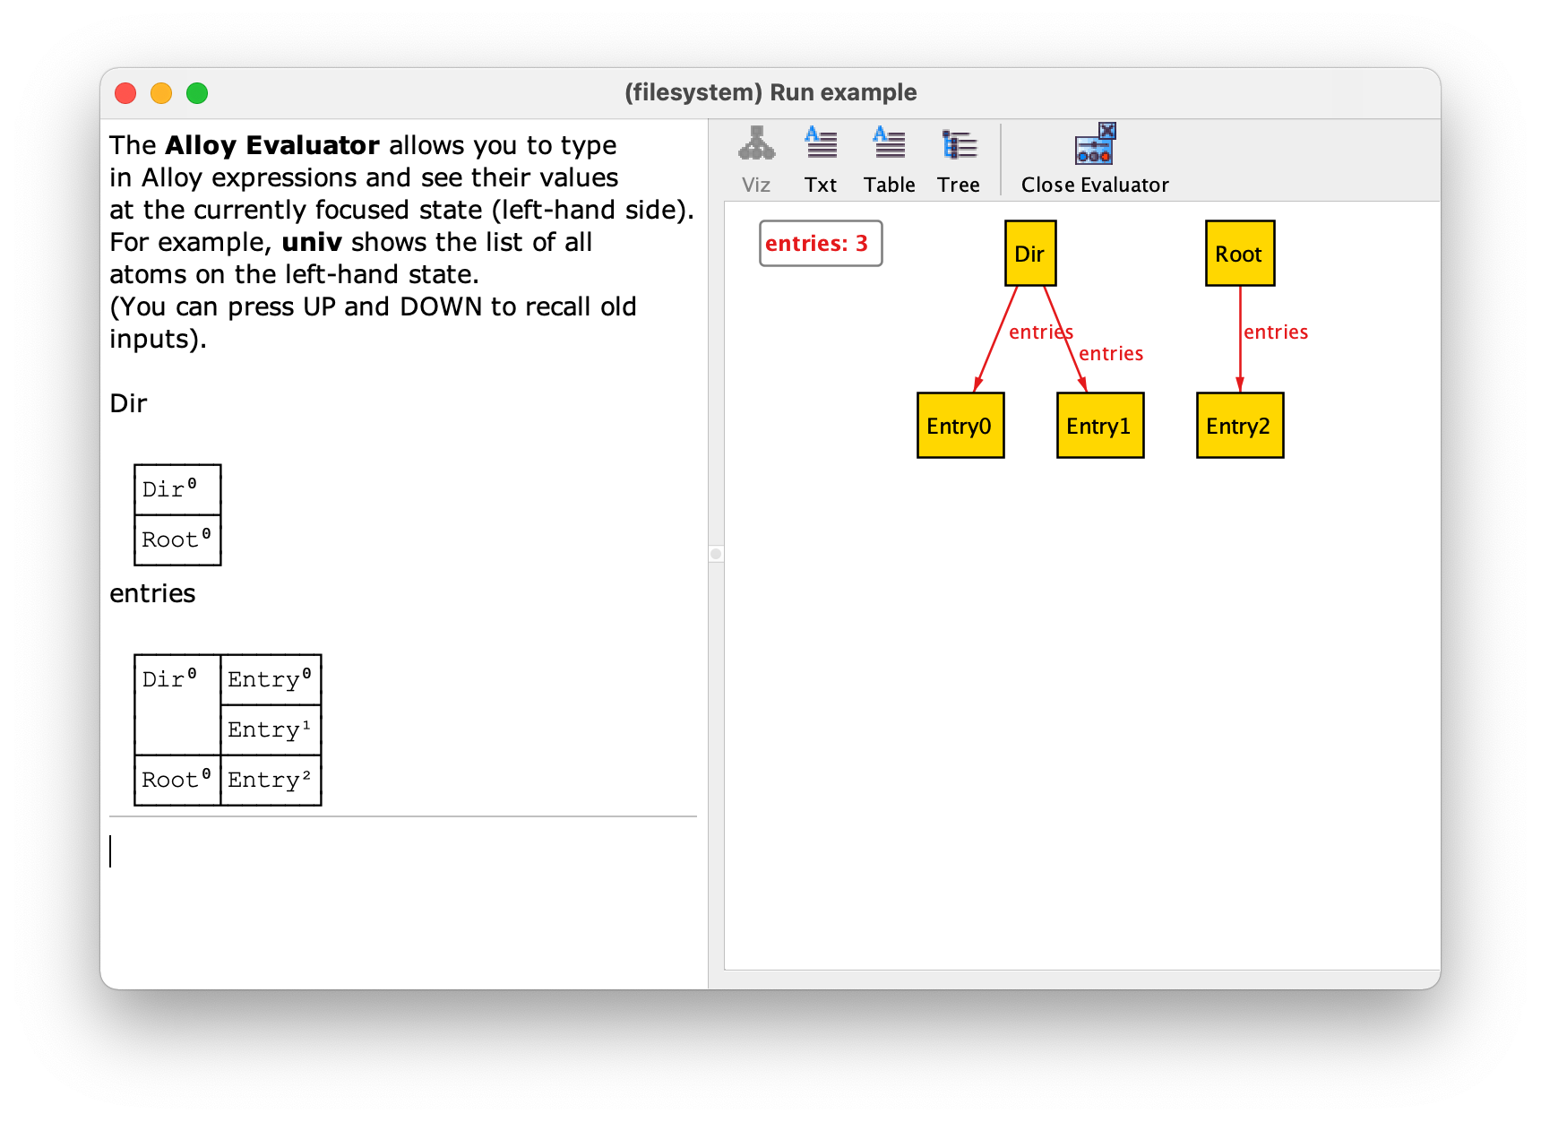1541x1122 pixels.
Task: Click the Dir⁰ cell in entries table
Action: (x=177, y=705)
